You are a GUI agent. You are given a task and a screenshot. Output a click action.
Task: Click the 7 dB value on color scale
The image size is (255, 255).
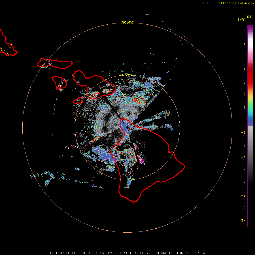point(245,32)
